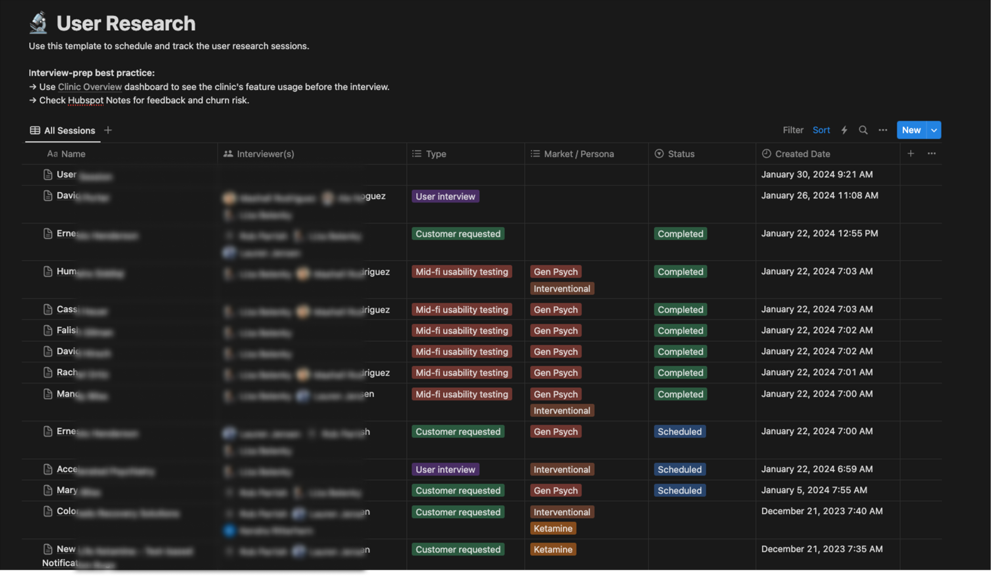Screen dimensions: 991x576
Task: Open Market / Persona column header menu
Action: point(578,154)
